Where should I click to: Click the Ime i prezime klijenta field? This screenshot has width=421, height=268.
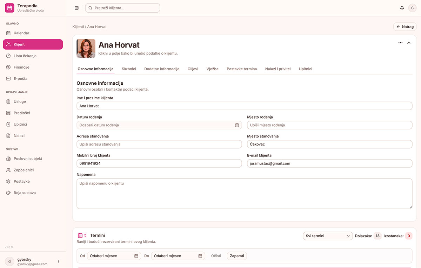pos(245,106)
